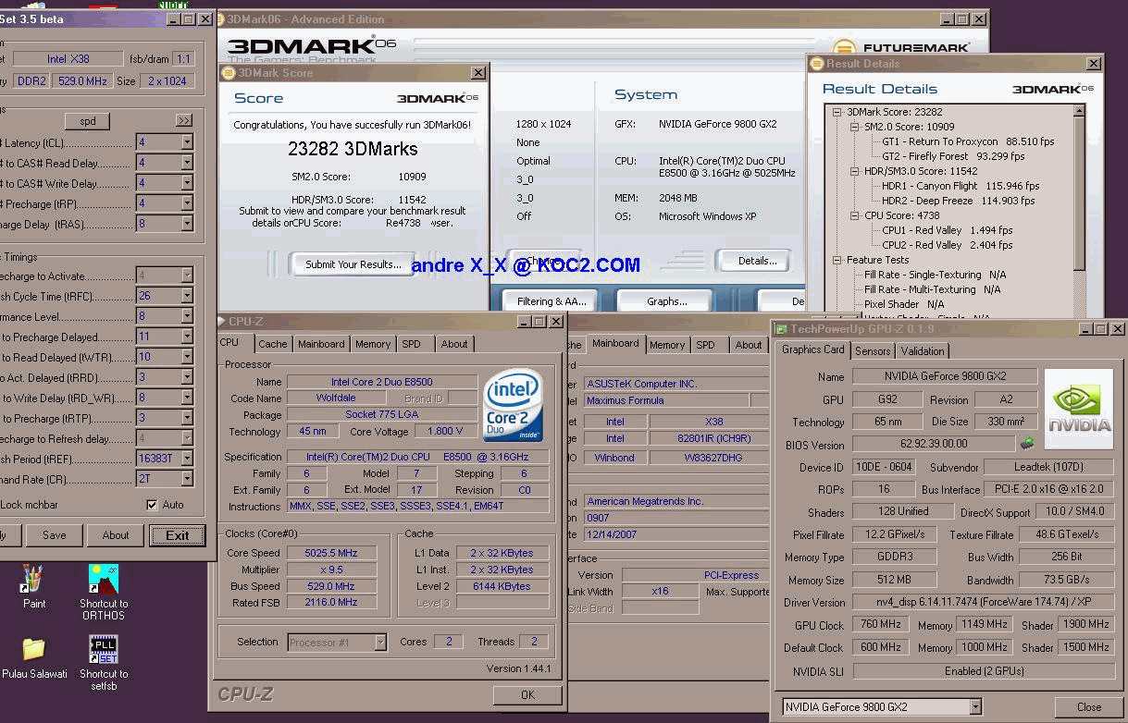Click the GPU-Z title bar icon
Viewport: 1128px width, 723px height.
(x=782, y=328)
